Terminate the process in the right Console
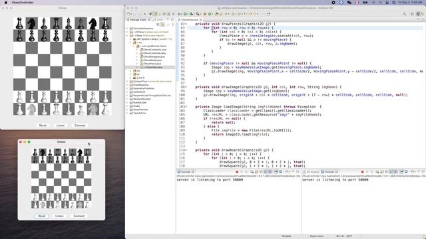This screenshot has width=426, height=239. (362, 172)
